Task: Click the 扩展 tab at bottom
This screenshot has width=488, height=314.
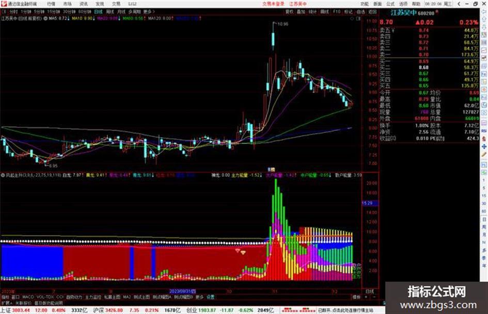Action: pyautogui.click(x=6, y=303)
